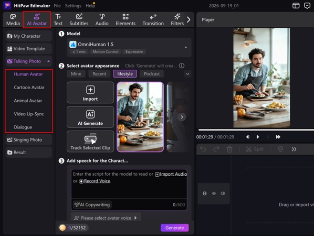Open the Elements tab
The width and height of the screenshot is (314, 236).
pos(125,19)
